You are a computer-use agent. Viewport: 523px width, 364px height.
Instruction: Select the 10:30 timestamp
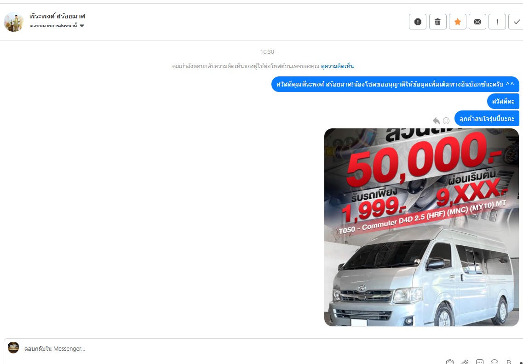(267, 52)
